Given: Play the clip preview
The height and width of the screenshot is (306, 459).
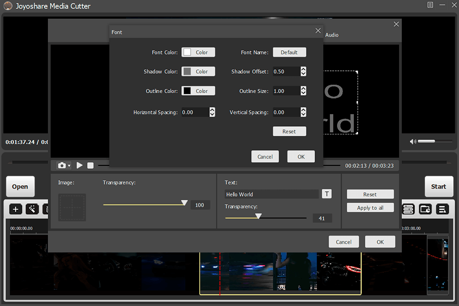Looking at the screenshot, I should point(79,165).
